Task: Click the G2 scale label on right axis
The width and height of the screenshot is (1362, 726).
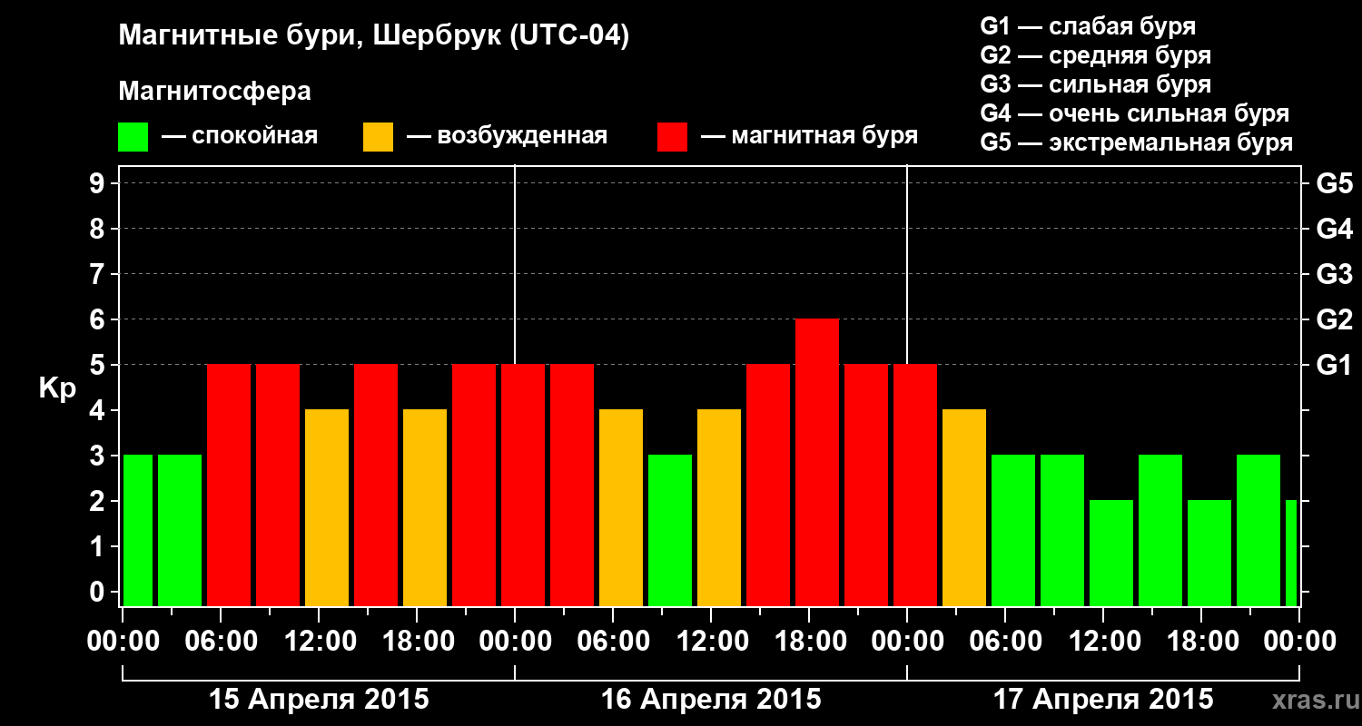Action: click(1335, 319)
